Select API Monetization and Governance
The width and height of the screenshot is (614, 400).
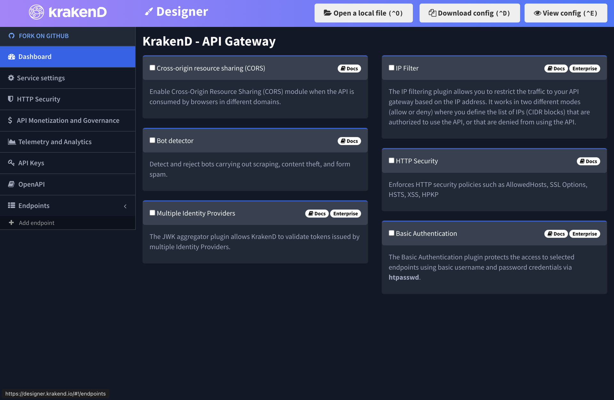pyautogui.click(x=68, y=120)
